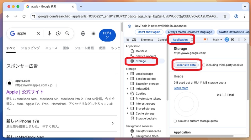This screenshot has width=251, height=140.
Task: Bookmark this page with the star icon
Action: click(x=225, y=16)
